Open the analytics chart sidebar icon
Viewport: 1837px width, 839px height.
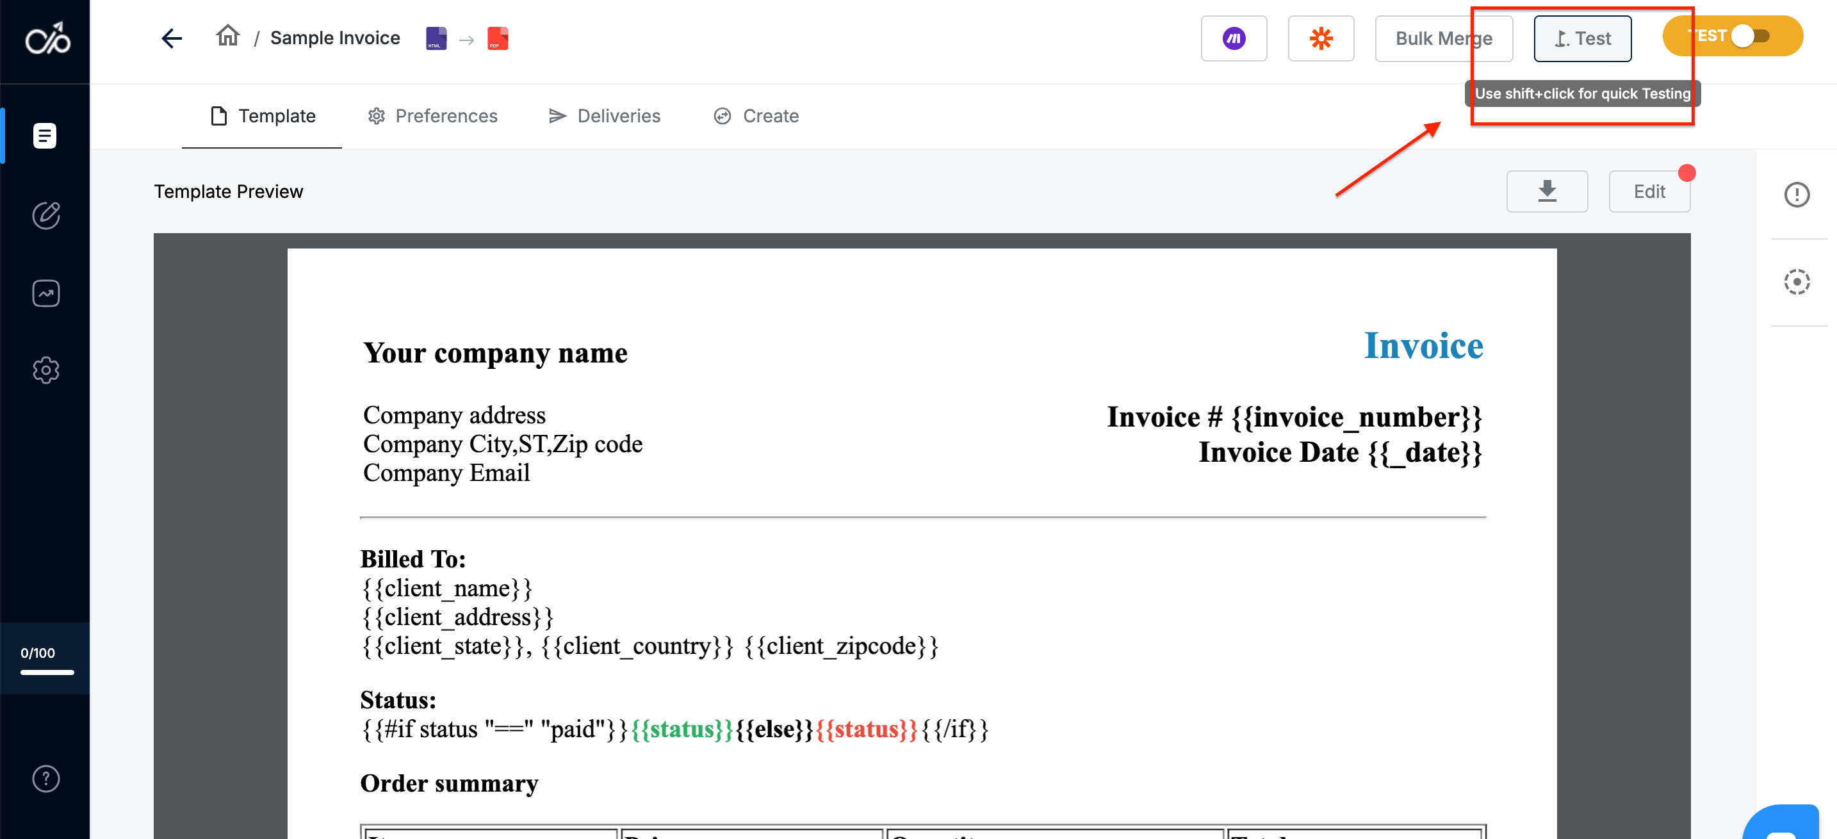tap(45, 293)
